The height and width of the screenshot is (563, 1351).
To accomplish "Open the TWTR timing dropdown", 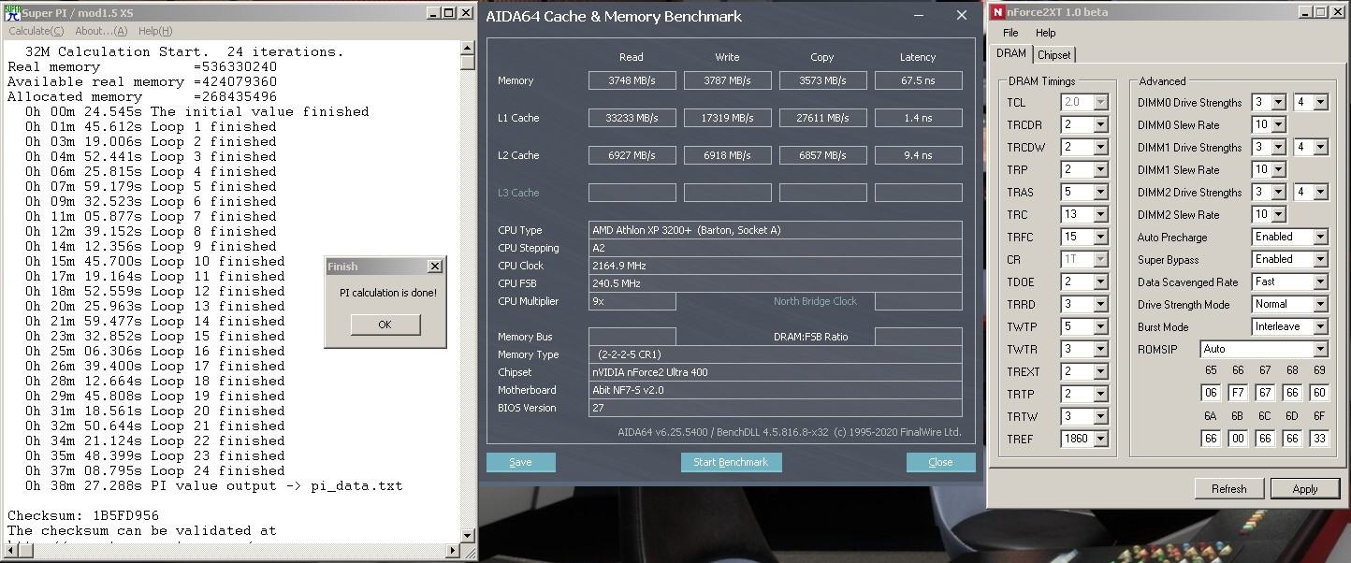I will pyautogui.click(x=1101, y=349).
